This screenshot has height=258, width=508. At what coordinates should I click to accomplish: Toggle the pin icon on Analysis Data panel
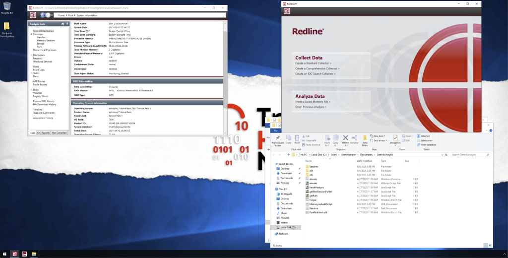67,24
